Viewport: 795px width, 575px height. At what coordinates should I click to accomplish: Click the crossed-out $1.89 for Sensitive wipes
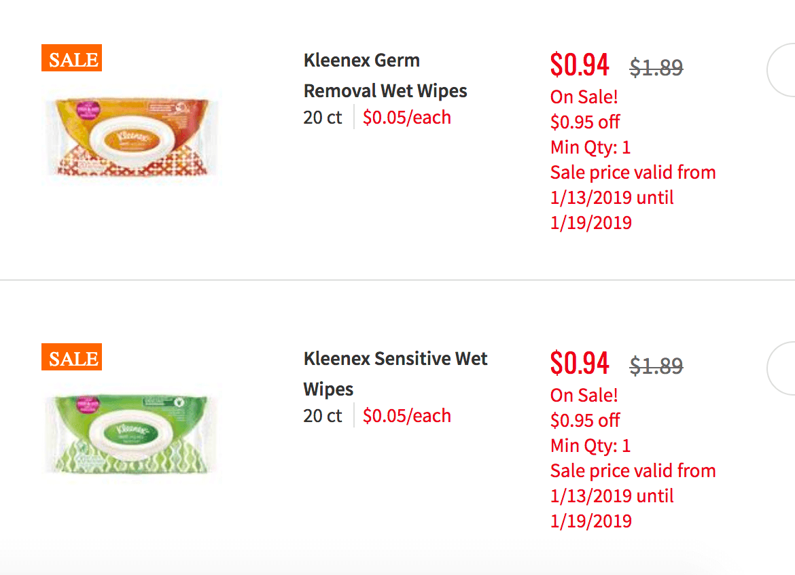(x=656, y=366)
